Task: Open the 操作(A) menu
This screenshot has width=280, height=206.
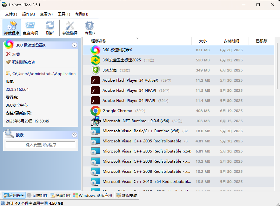Action: click(28, 14)
